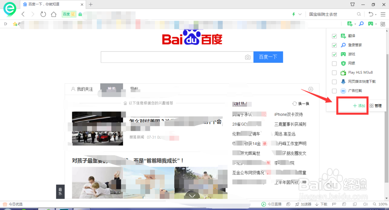
Task: Click the 管理 manage extensions button
Action: point(376,106)
